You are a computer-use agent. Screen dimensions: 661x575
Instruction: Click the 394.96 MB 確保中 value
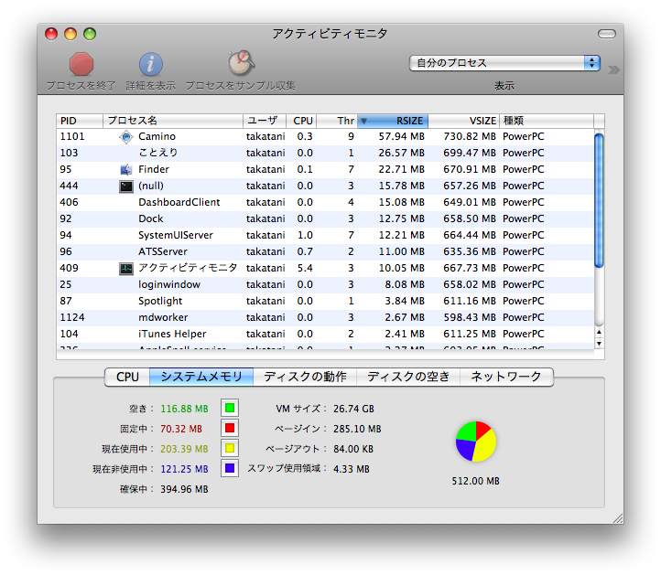tap(184, 489)
